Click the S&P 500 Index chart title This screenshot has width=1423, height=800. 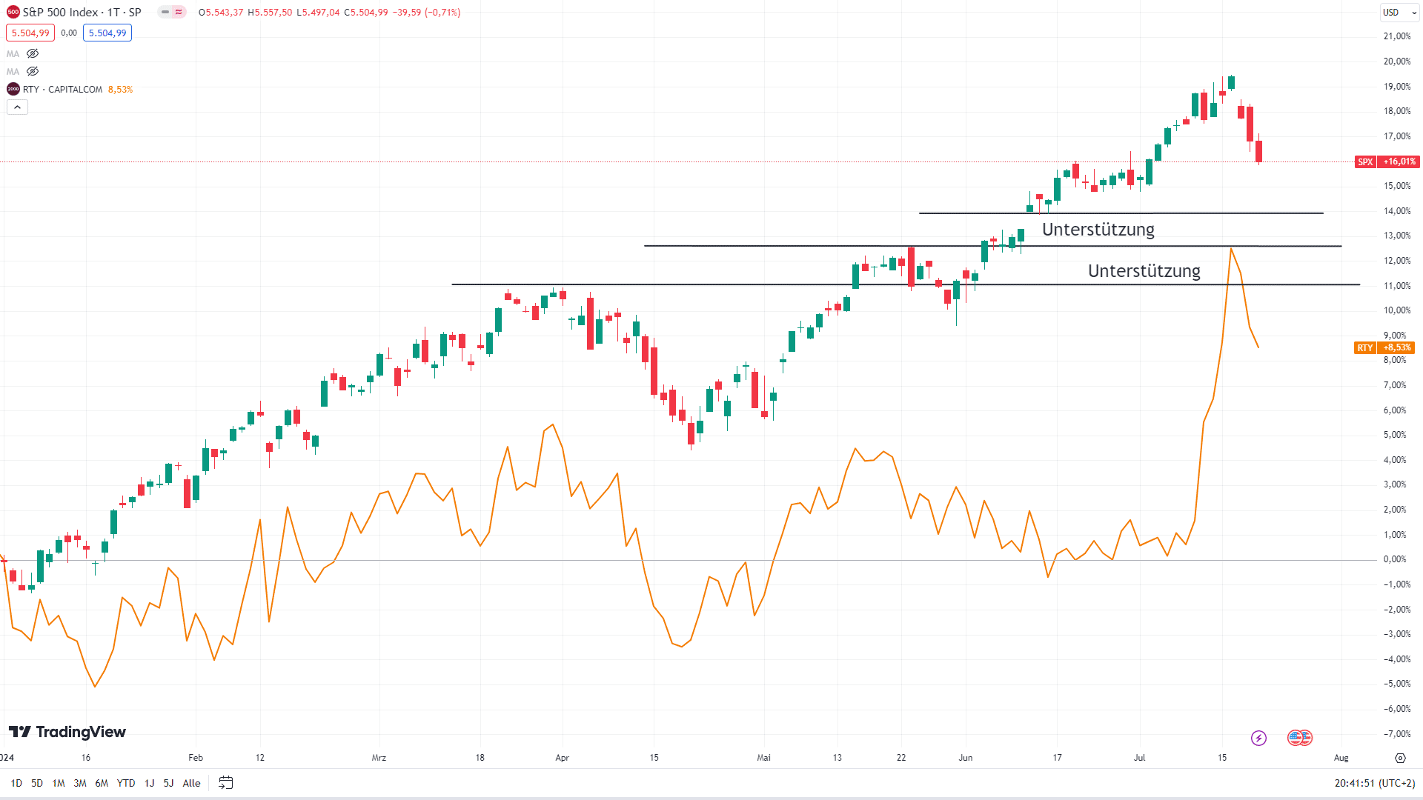pyautogui.click(x=82, y=13)
